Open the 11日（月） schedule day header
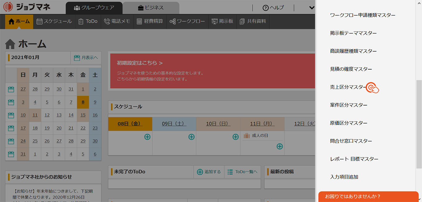The width and height of the screenshot is (422, 202). [262, 124]
